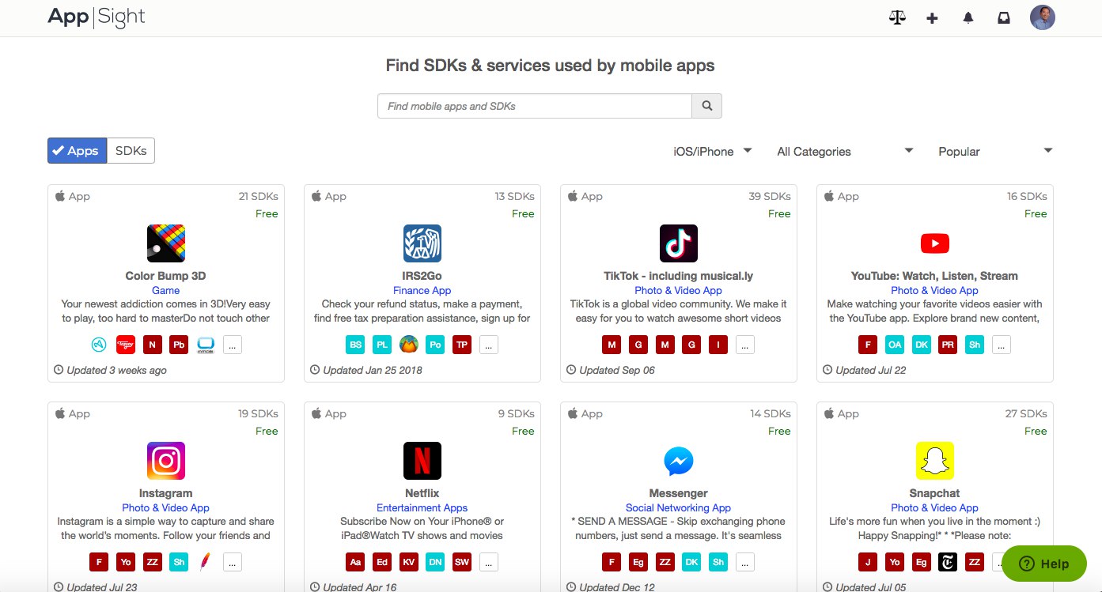Click the magnifier search button
Viewport: 1102px width, 592px height.
707,106
